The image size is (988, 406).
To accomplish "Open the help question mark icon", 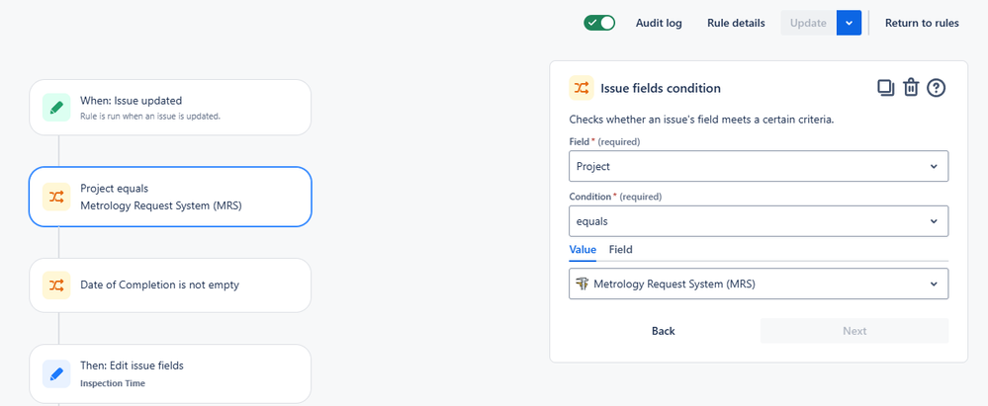I will pyautogui.click(x=936, y=88).
